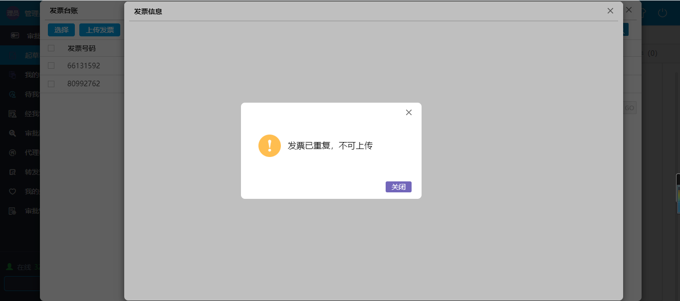Click the 转发 forward sidebar icon

(x=13, y=172)
